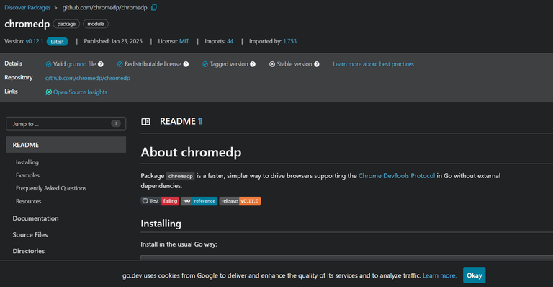The width and height of the screenshot is (553, 287).
Task: Click the README panel book icon
Action: point(145,122)
